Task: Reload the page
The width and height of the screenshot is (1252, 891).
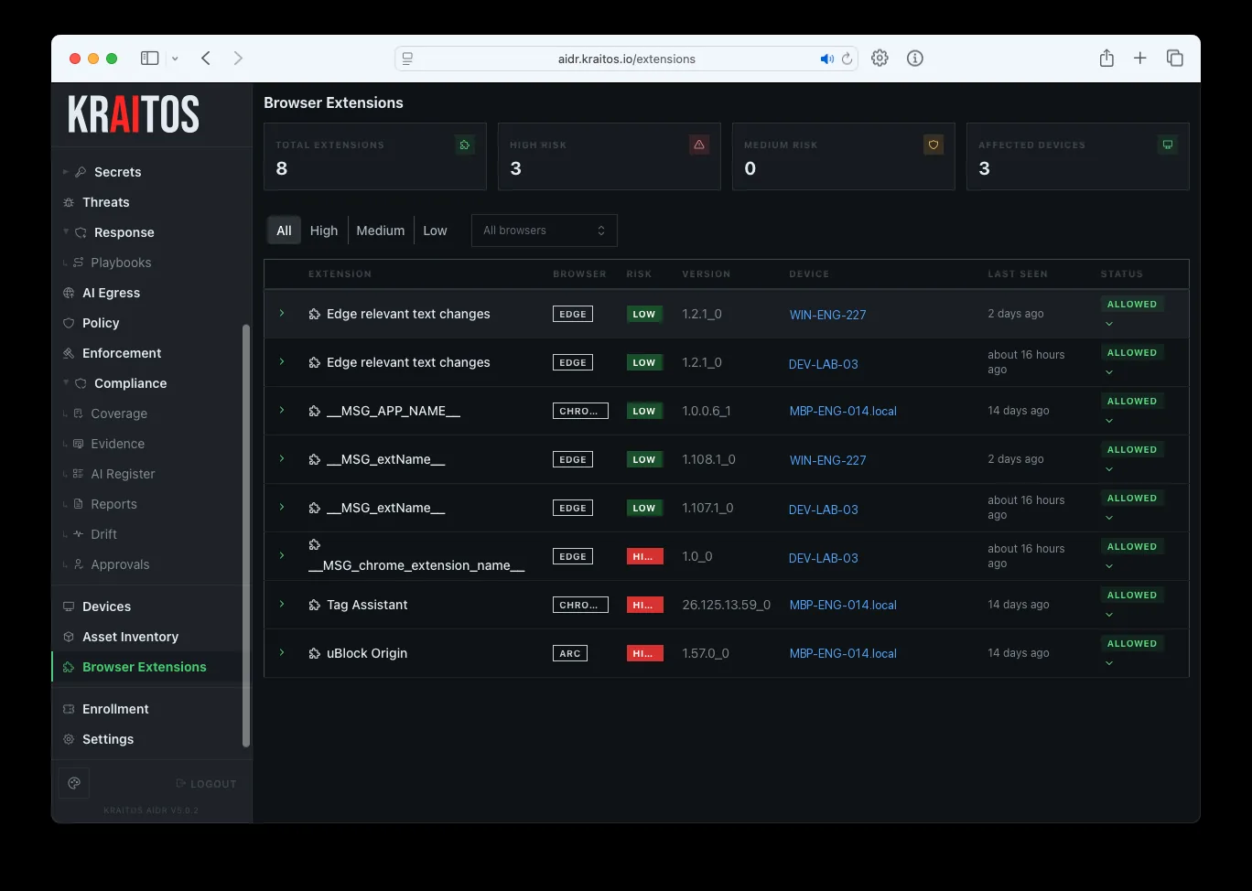Action: (847, 59)
